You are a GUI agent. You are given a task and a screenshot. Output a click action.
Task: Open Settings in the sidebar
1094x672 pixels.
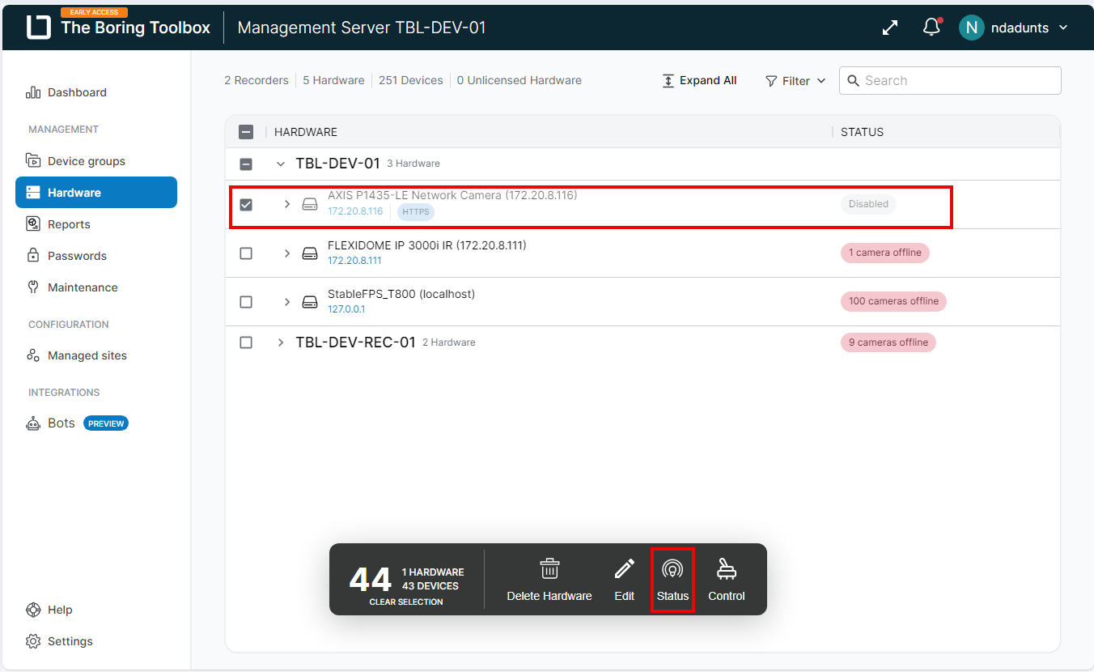click(x=70, y=641)
